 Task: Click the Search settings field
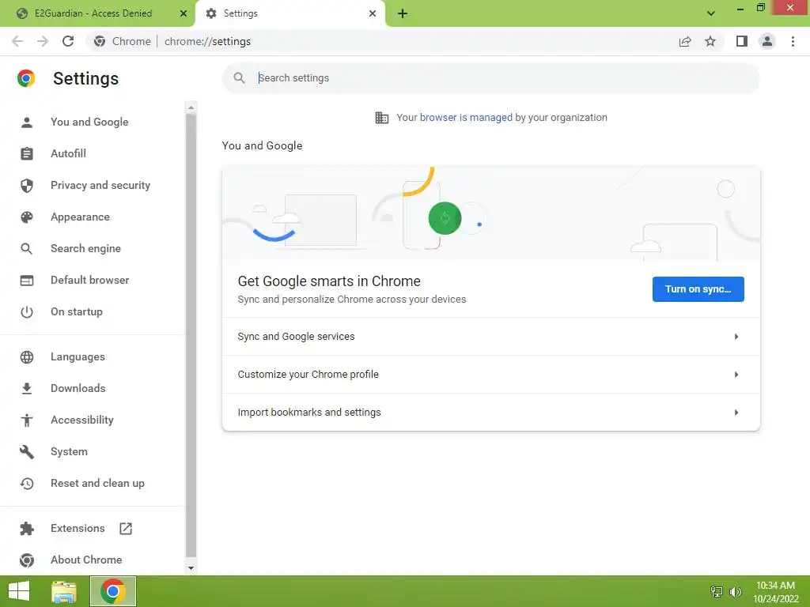click(490, 78)
